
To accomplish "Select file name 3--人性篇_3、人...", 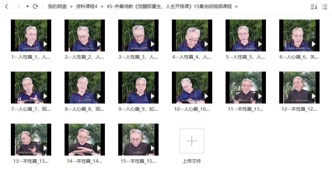I will [x=138, y=57].
